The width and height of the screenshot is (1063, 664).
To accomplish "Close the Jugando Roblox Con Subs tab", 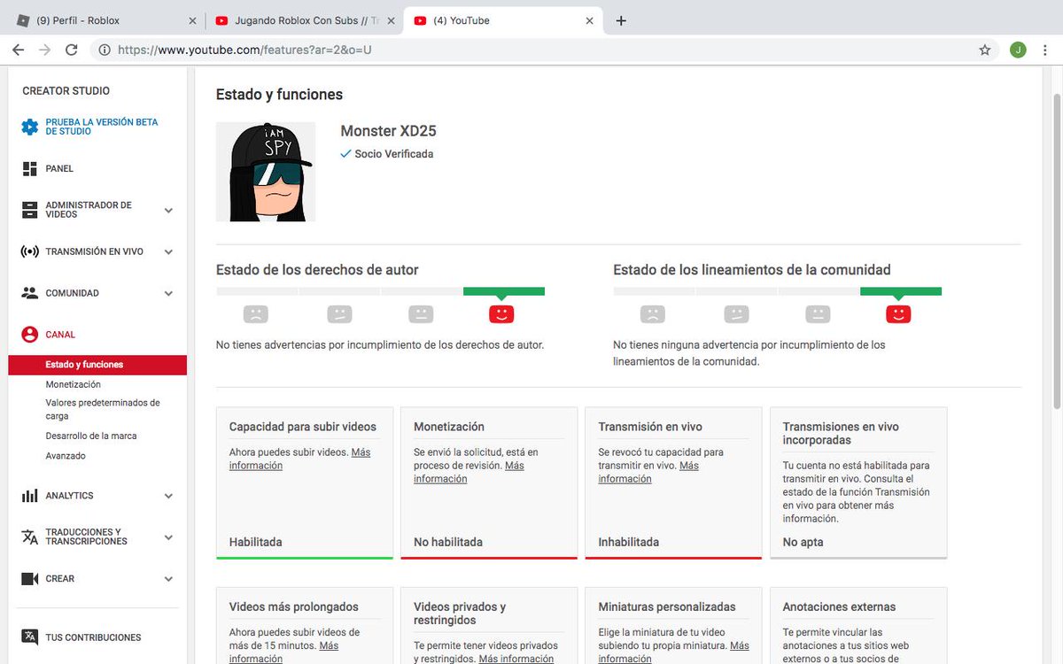I will (392, 20).
